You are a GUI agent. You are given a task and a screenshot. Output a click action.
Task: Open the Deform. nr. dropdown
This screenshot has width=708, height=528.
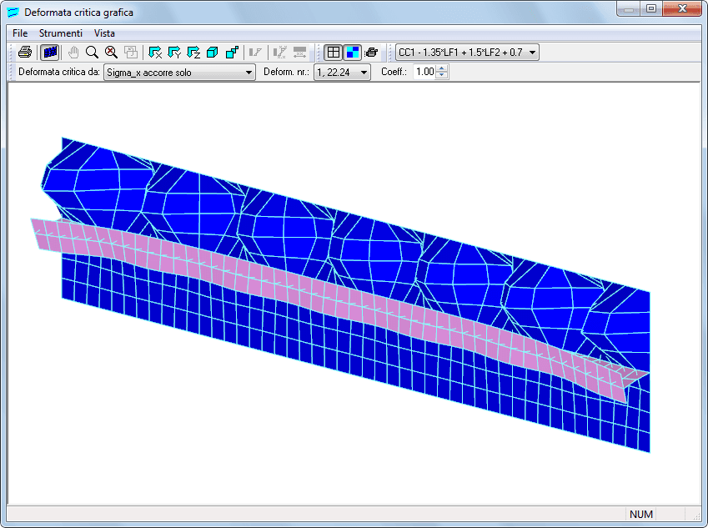tap(342, 73)
